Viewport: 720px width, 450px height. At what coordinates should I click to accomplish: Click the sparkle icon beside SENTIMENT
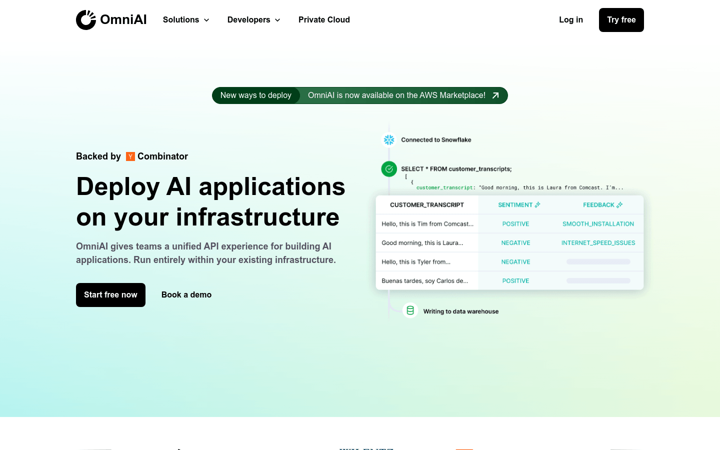point(537,205)
